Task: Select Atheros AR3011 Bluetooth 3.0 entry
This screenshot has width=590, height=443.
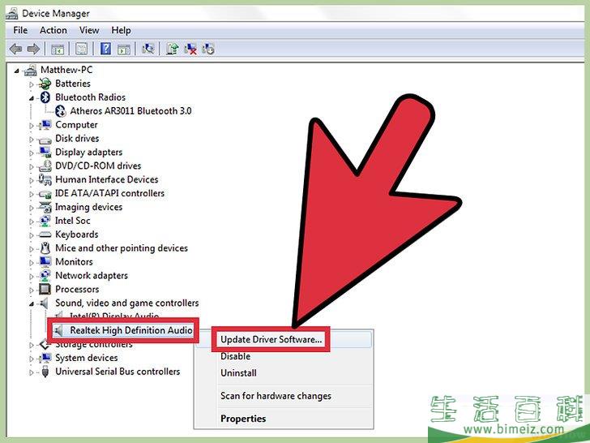Action: pyautogui.click(x=131, y=110)
